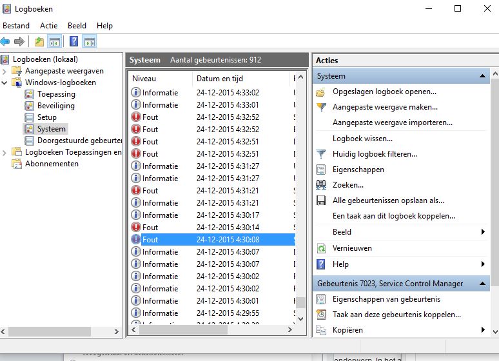
Task: Click the filter icon for Huidig logboek filteren
Action: (321, 154)
